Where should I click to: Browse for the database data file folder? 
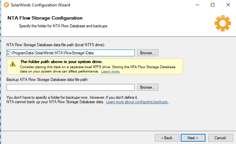[x=148, y=53]
